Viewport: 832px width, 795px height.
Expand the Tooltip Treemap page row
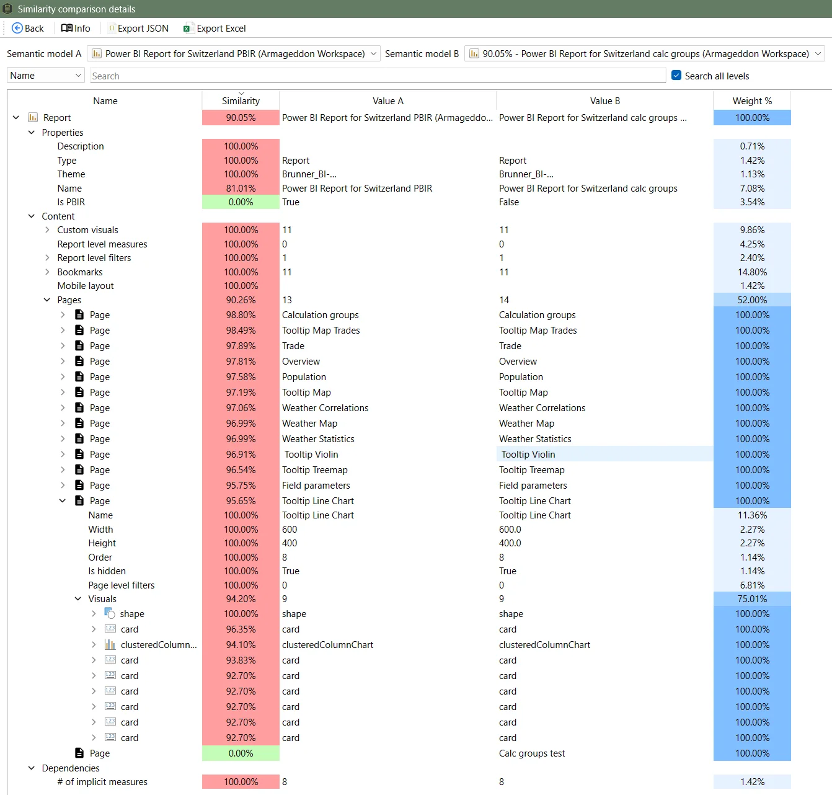[63, 469]
